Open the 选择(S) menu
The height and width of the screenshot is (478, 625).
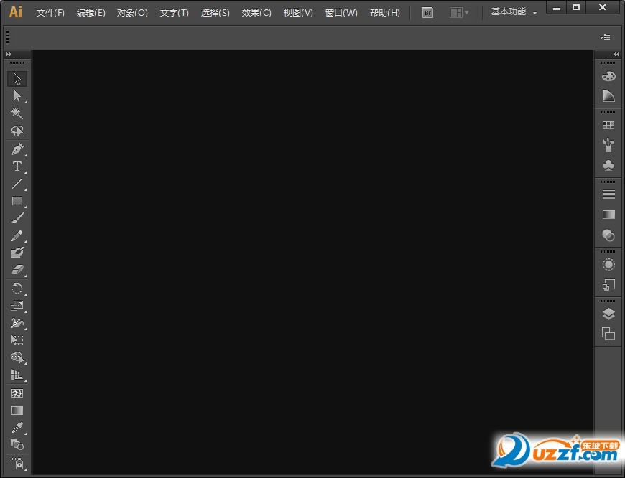[216, 13]
